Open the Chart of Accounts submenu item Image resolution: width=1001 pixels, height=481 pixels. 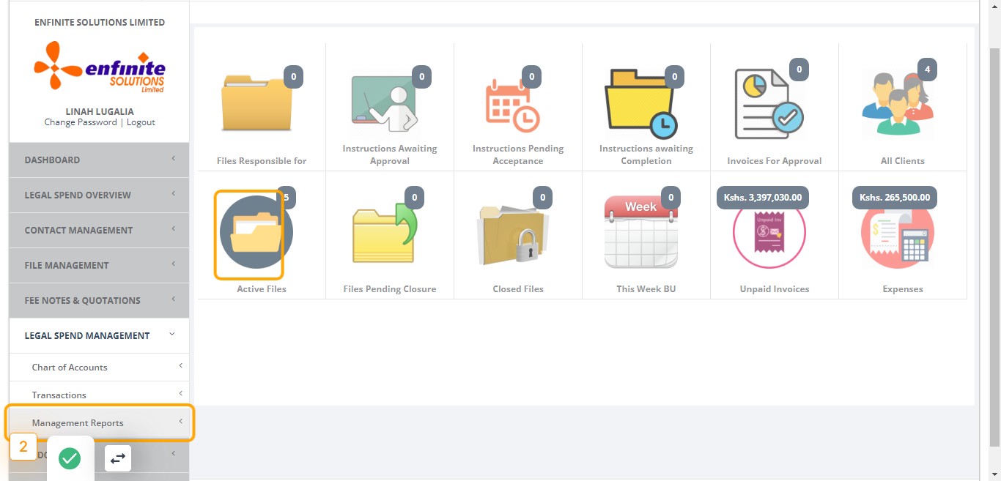[99, 367]
